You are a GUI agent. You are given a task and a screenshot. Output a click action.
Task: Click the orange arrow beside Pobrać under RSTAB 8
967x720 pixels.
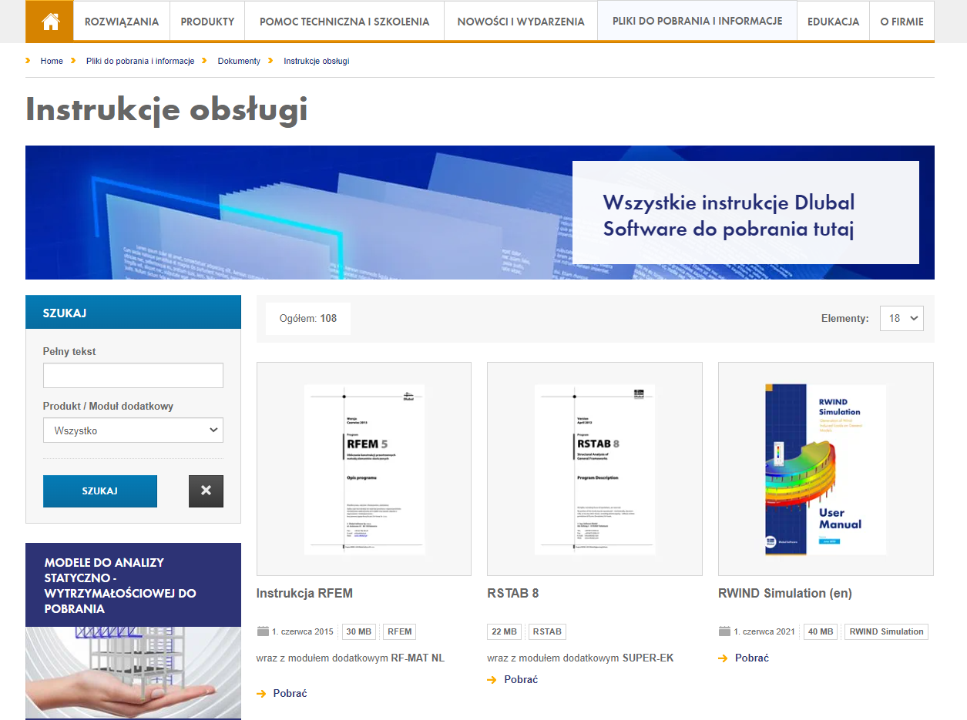pyautogui.click(x=491, y=679)
